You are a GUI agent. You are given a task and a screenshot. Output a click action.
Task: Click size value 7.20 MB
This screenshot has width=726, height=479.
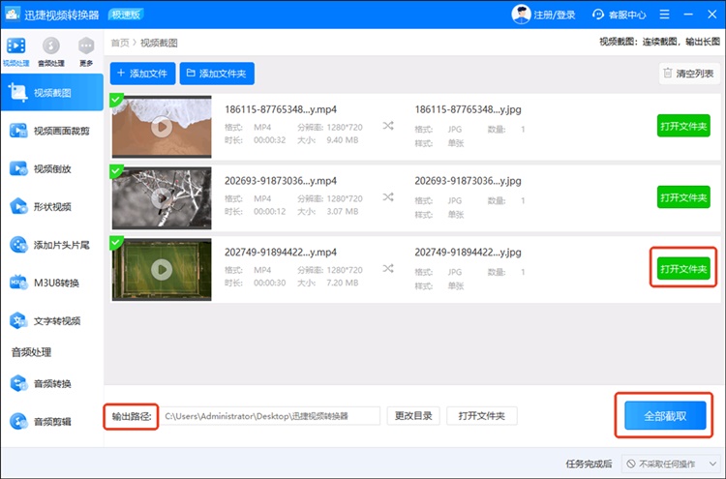pyautogui.click(x=342, y=283)
